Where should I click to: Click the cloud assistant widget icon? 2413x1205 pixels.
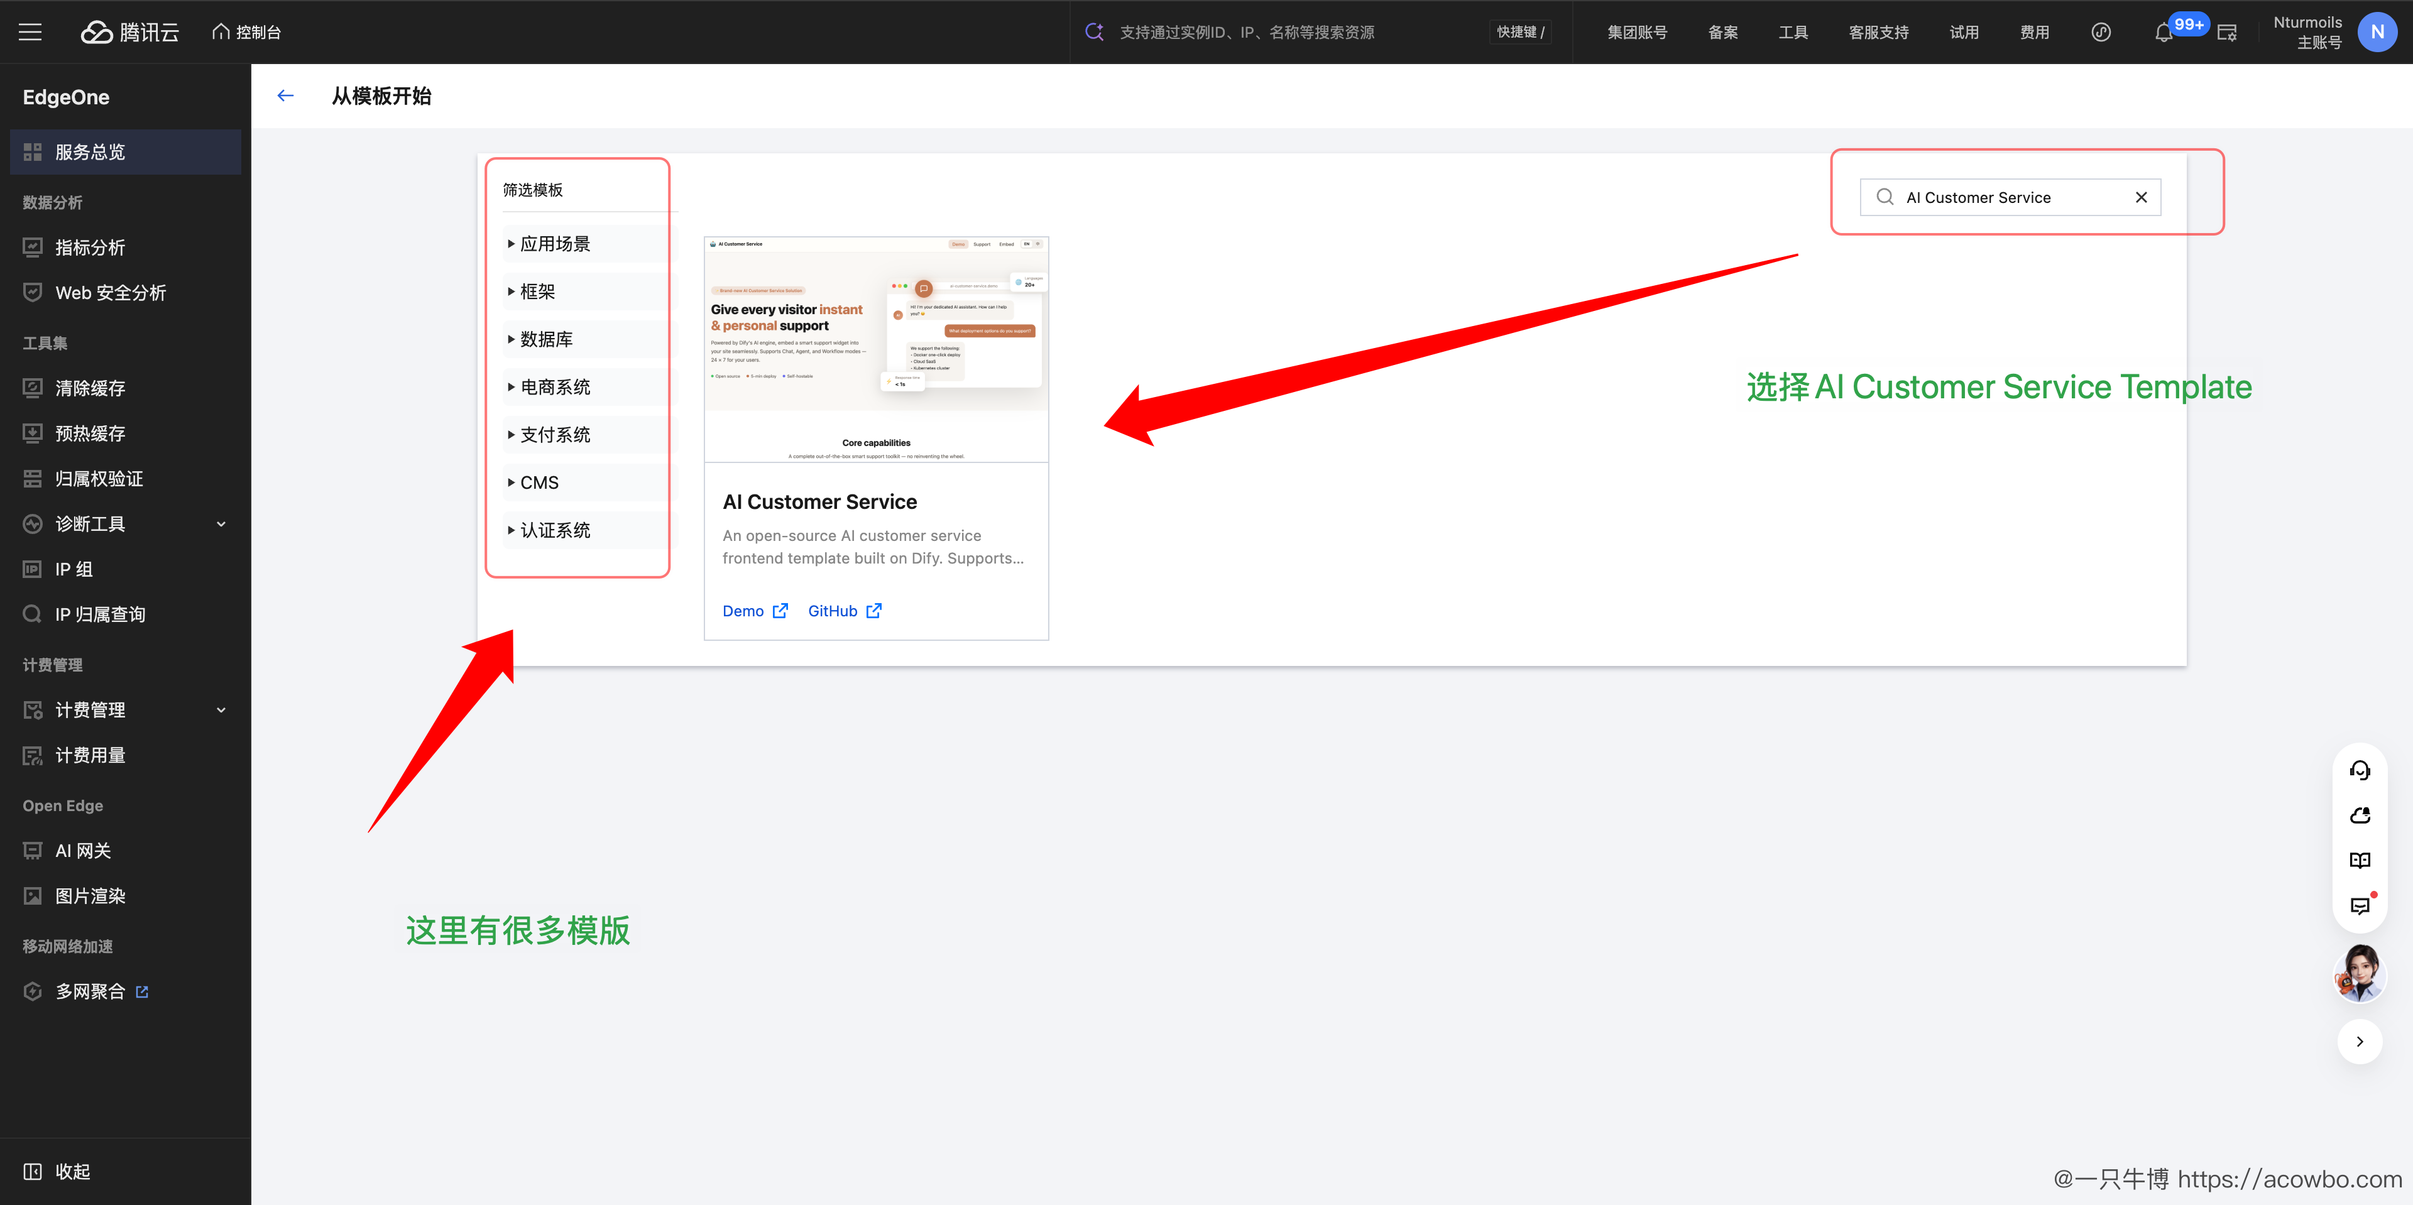coord(2360,815)
